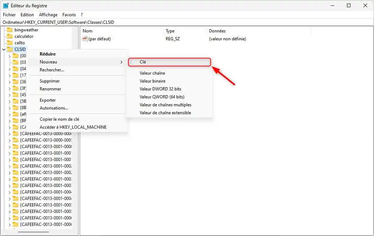Image resolution: width=374 pixels, height=236 pixels.
Task: Click the callto folder icon
Action: pos(10,43)
